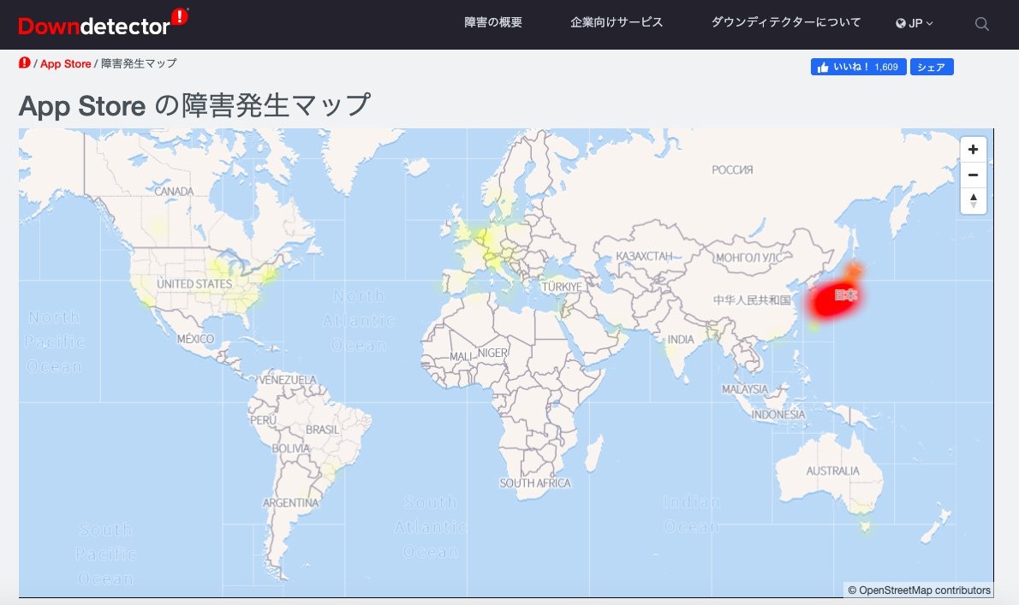This screenshot has width=1019, height=605.
Task: Expand the JP region dropdown arrow
Action: (930, 23)
